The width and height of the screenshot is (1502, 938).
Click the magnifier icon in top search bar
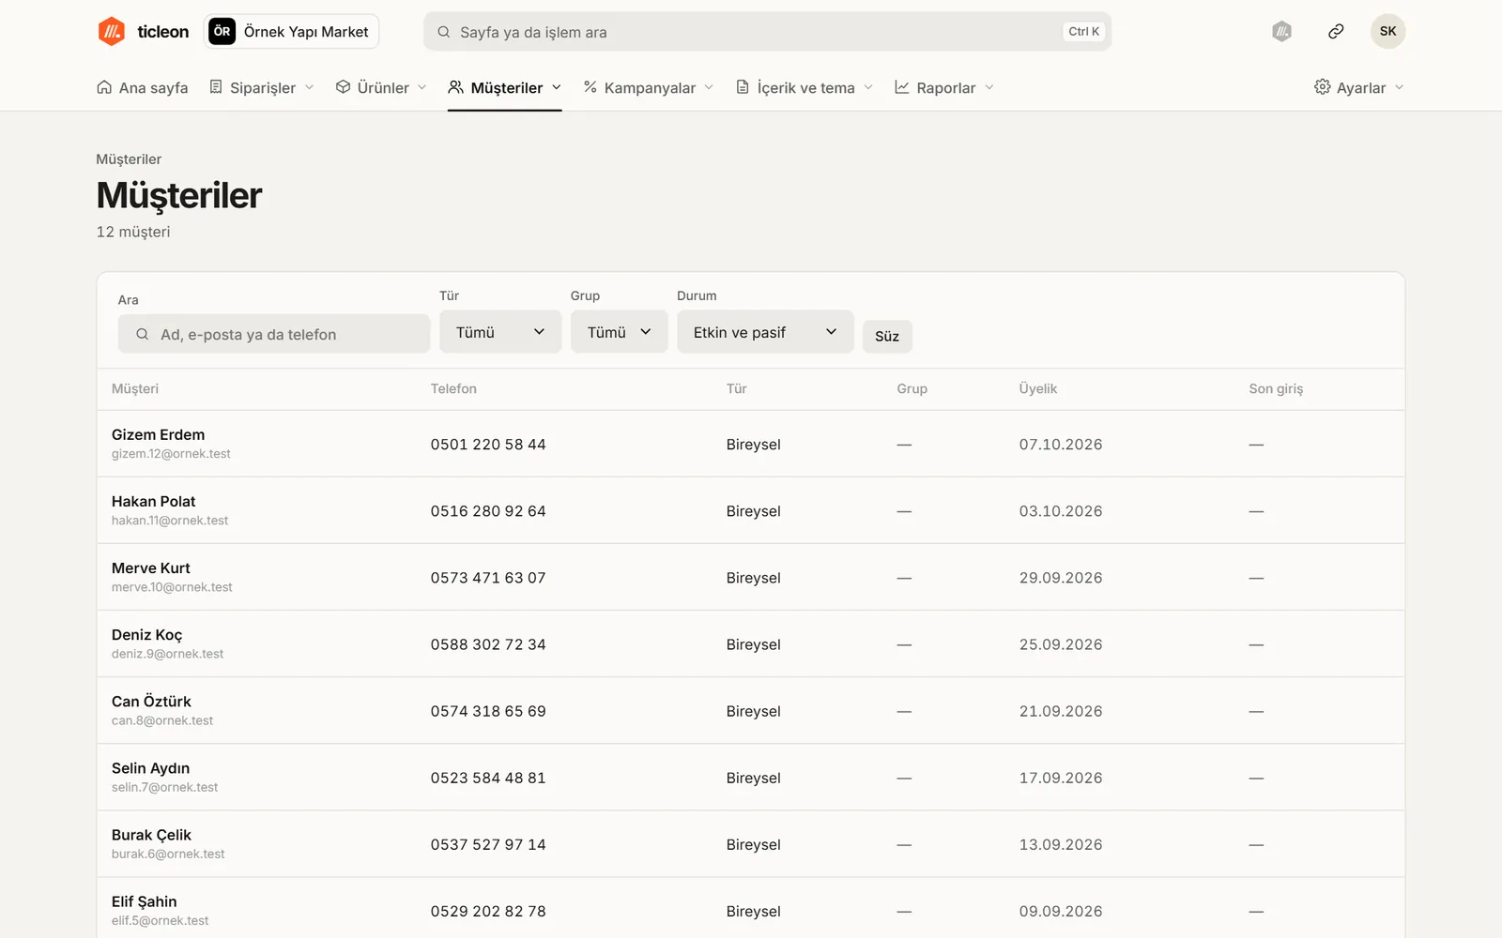(444, 32)
